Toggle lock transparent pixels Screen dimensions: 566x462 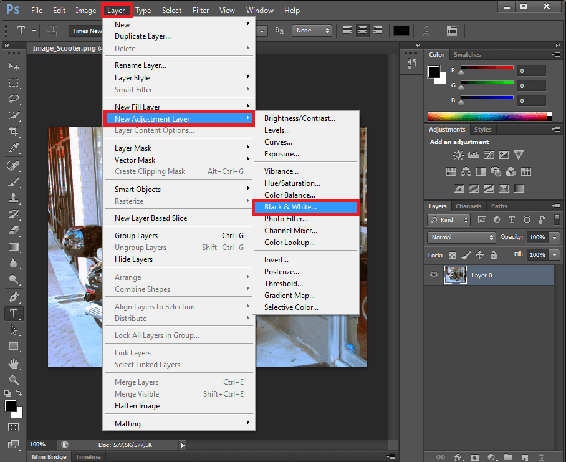452,255
